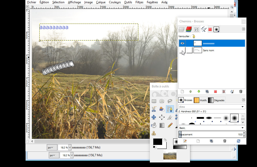The image size is (257, 167).
Task: Delete the selected path
Action: pyautogui.click(x=241, y=92)
